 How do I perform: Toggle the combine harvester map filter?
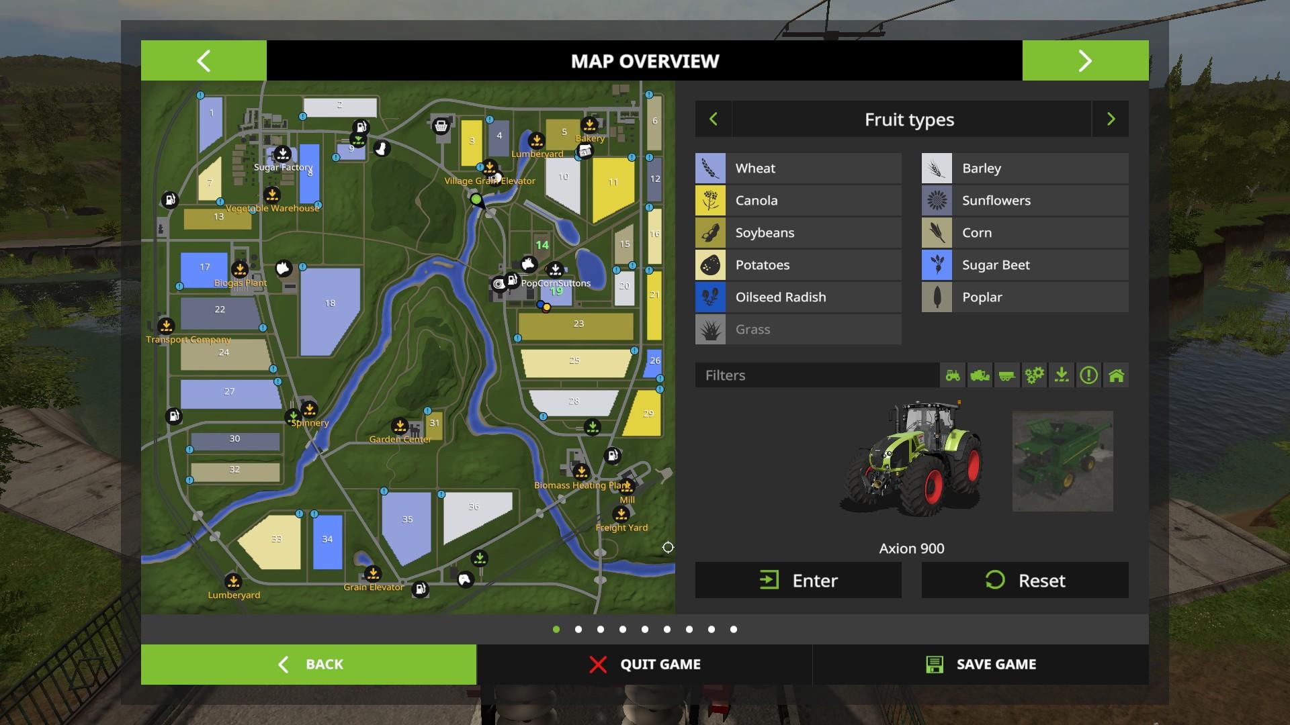point(980,375)
